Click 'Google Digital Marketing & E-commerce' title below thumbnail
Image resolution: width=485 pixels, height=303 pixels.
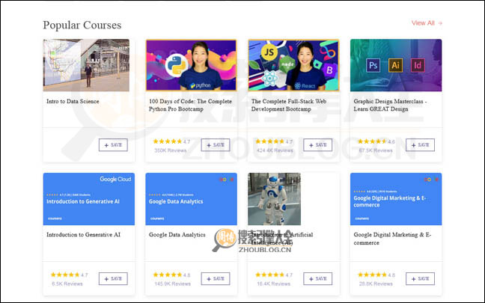[392, 239]
